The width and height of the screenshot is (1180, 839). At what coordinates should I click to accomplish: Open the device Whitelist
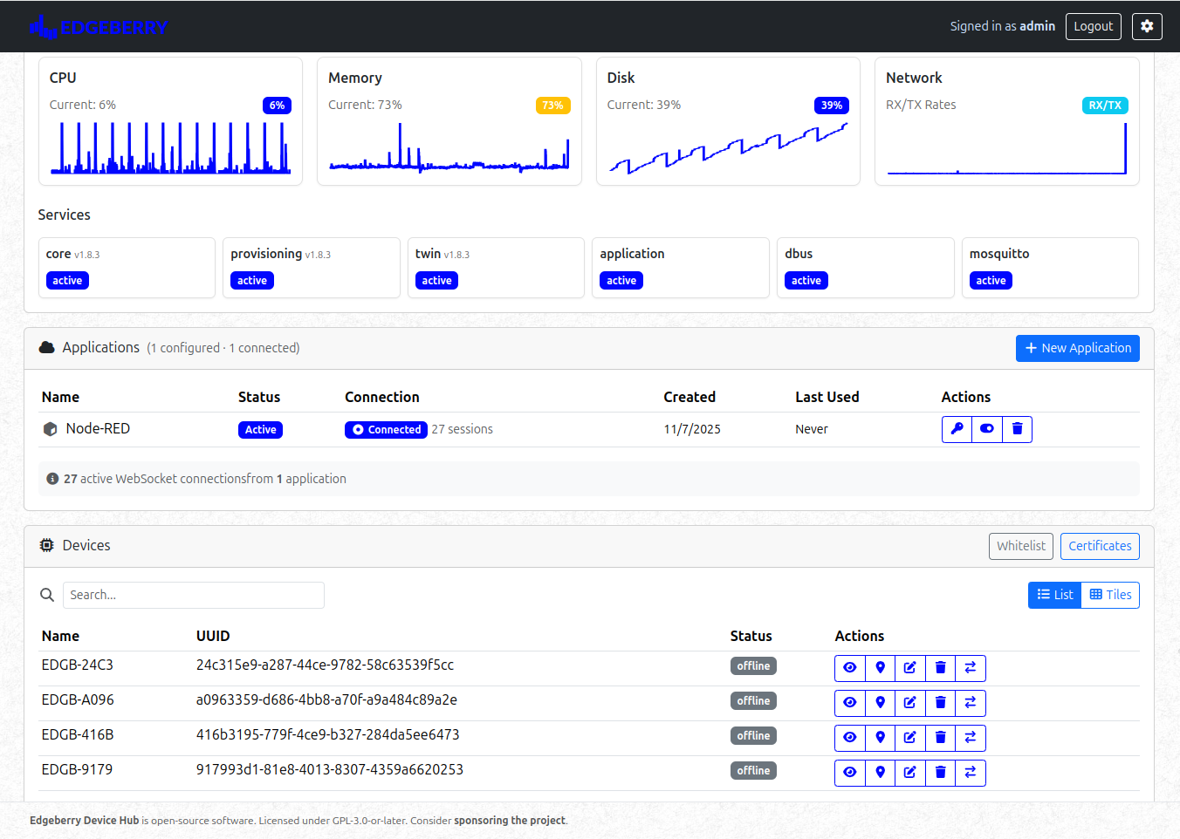click(x=1020, y=546)
